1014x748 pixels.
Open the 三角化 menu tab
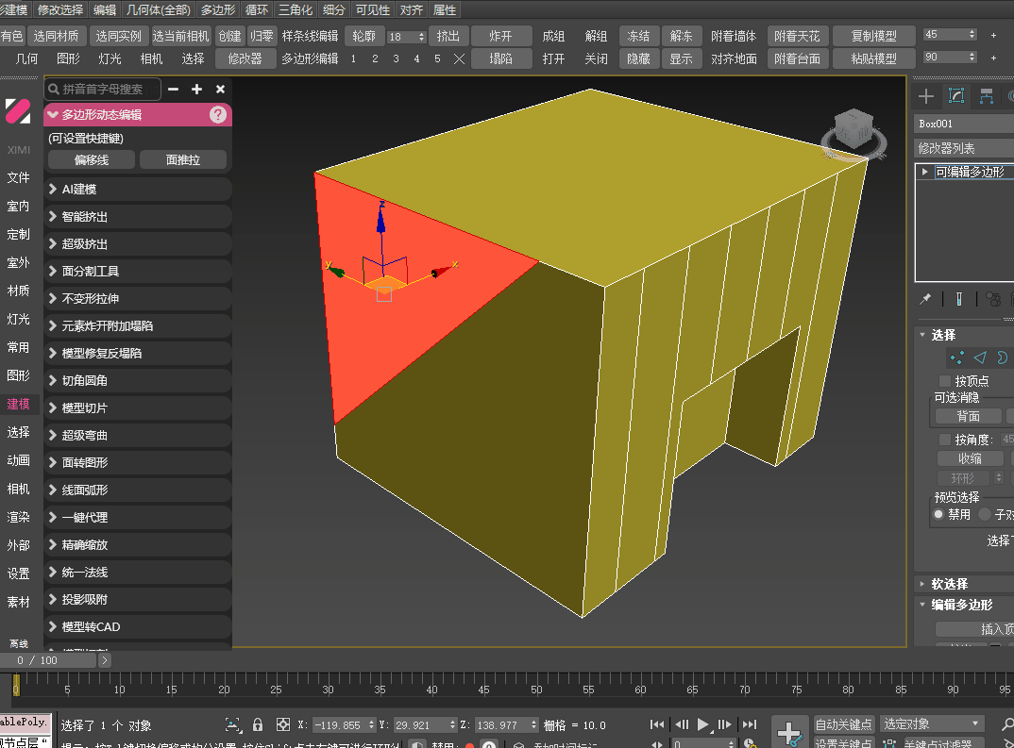tap(296, 10)
